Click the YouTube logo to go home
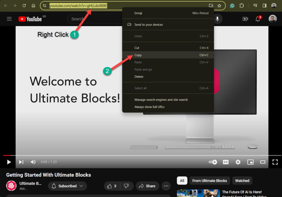Viewport: 282px width, 197px height. (x=30, y=19)
